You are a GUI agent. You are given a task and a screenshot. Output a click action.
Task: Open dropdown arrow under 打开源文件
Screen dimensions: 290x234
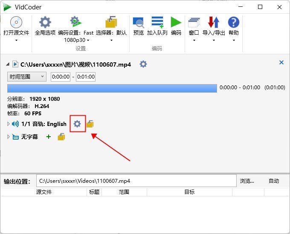(x=16, y=40)
